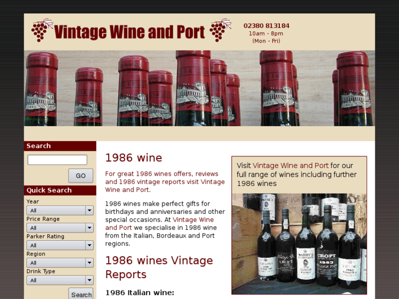Click the '1986 wine' page heading
399x299 pixels.
tap(133, 157)
